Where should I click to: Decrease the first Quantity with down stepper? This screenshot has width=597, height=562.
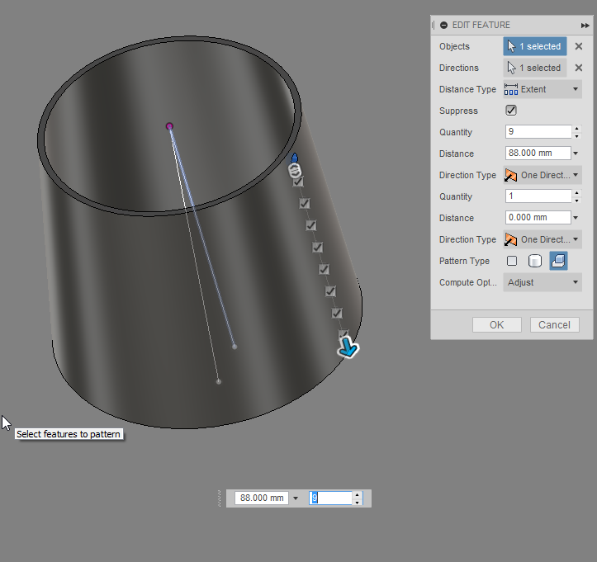[577, 135]
